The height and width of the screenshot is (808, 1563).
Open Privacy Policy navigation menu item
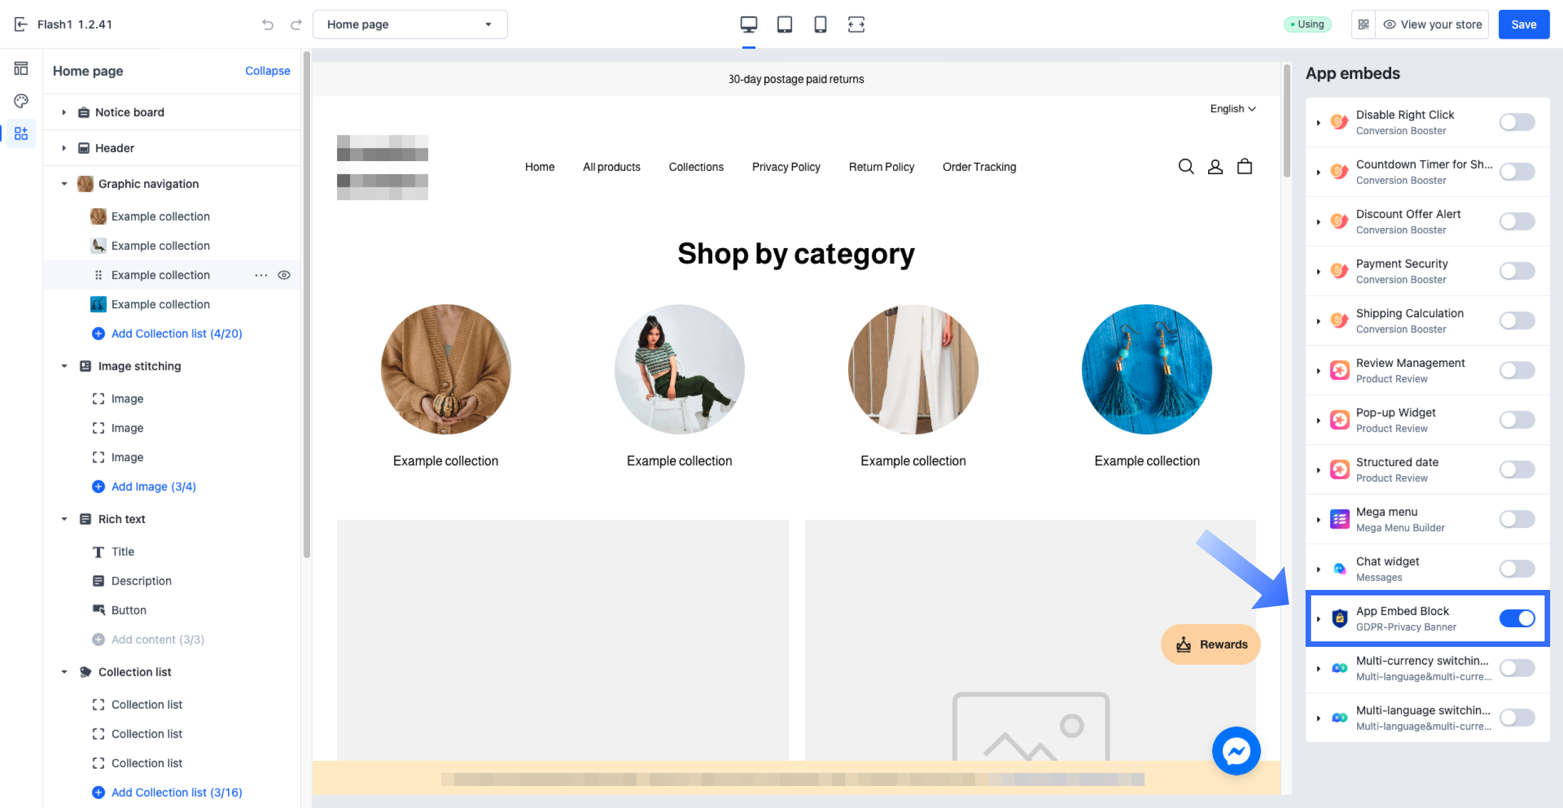pyautogui.click(x=786, y=167)
